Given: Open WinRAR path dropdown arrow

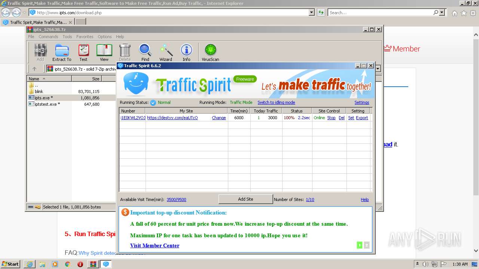Looking at the screenshot, I should [378, 69].
